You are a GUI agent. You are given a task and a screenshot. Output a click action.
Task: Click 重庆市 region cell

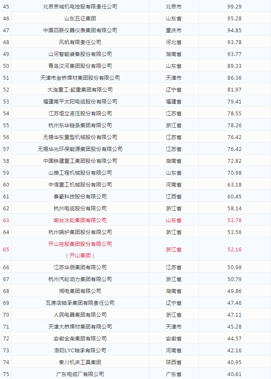tap(174, 30)
